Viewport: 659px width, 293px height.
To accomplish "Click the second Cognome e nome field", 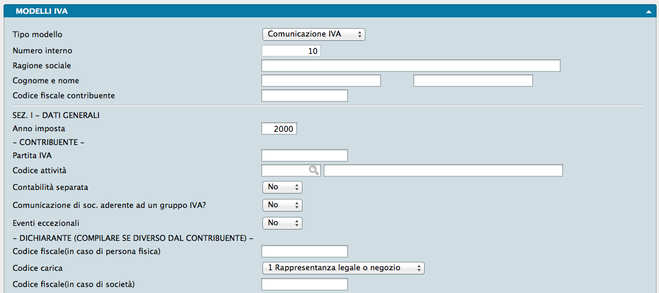I will pyautogui.click(x=473, y=80).
